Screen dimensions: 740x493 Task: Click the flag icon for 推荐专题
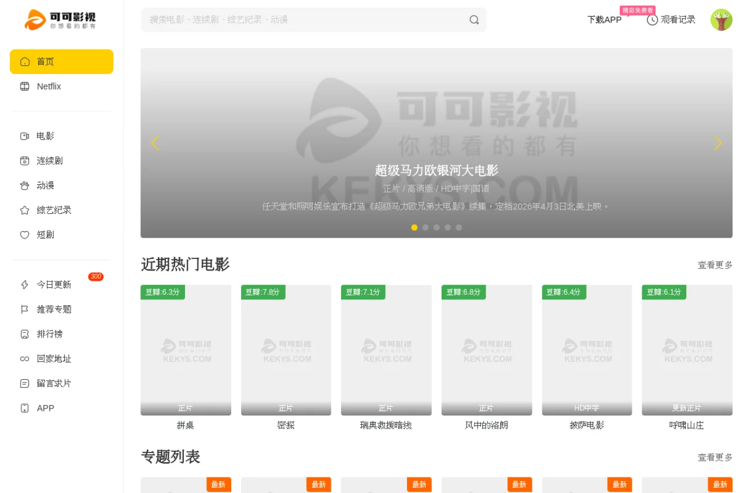pos(25,310)
